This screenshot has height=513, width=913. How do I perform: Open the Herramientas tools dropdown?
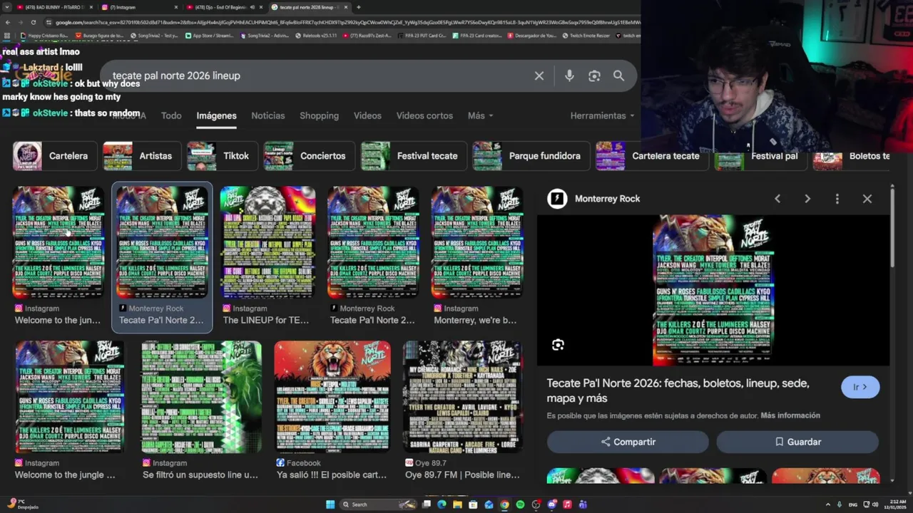[x=602, y=115]
